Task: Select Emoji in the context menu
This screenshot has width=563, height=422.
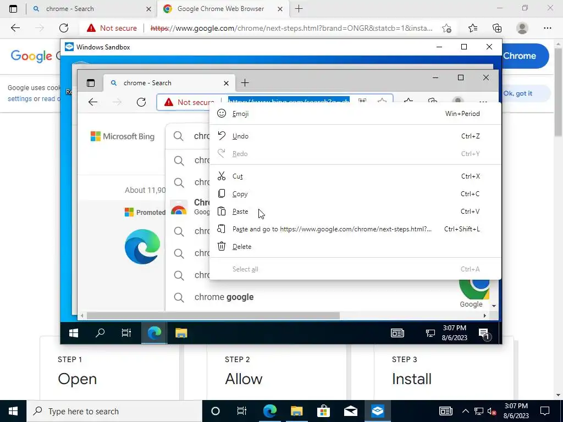Action: pyautogui.click(x=355, y=113)
